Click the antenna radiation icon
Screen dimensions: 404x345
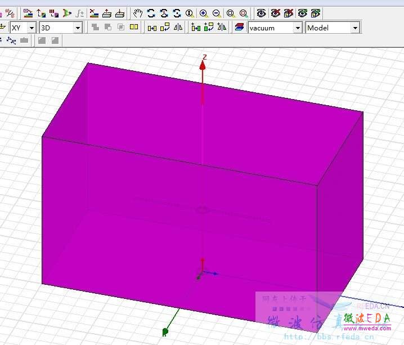point(10,13)
